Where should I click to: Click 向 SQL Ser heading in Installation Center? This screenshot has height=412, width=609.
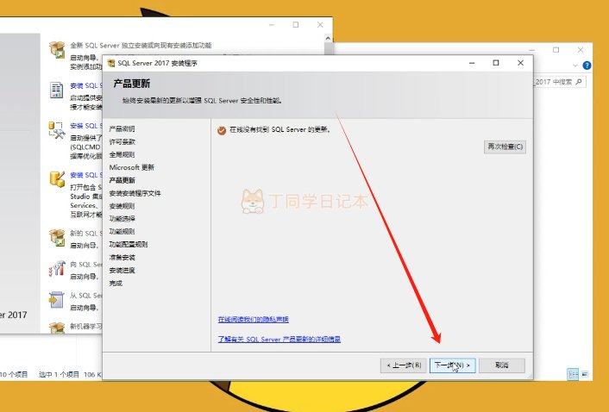[86, 265]
